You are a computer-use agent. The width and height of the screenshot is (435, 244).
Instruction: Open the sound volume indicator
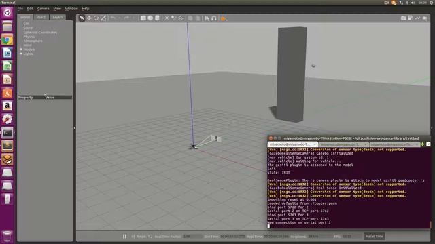pyautogui.click(x=413, y=3)
